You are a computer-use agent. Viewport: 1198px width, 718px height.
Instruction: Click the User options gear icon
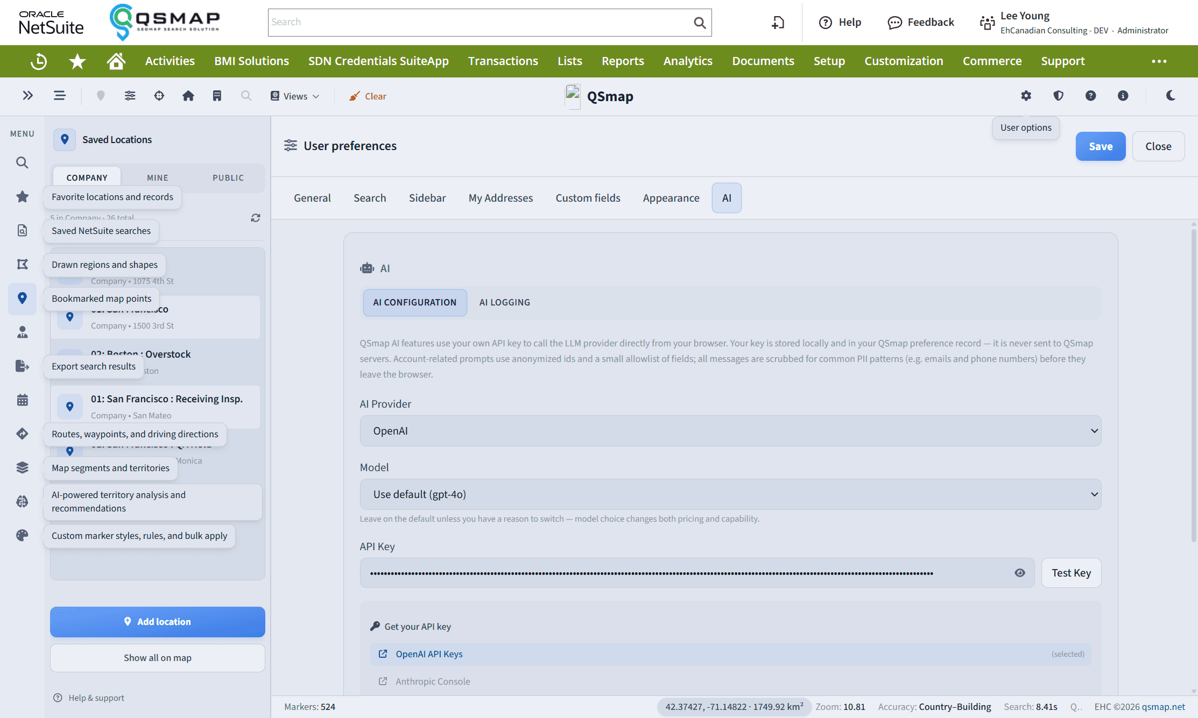(x=1026, y=96)
